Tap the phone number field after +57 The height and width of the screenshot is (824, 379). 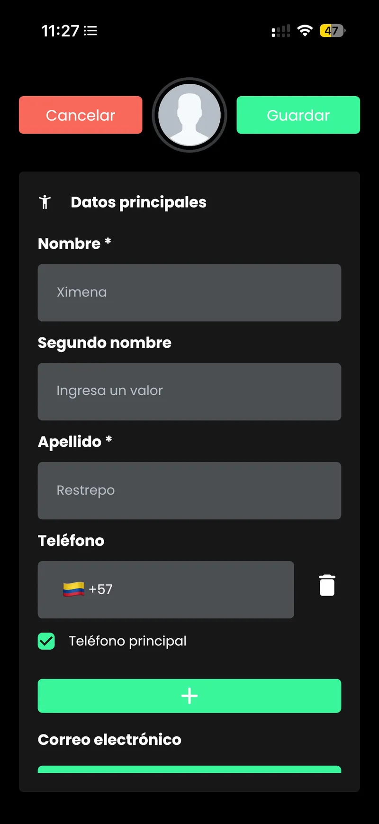(x=204, y=589)
